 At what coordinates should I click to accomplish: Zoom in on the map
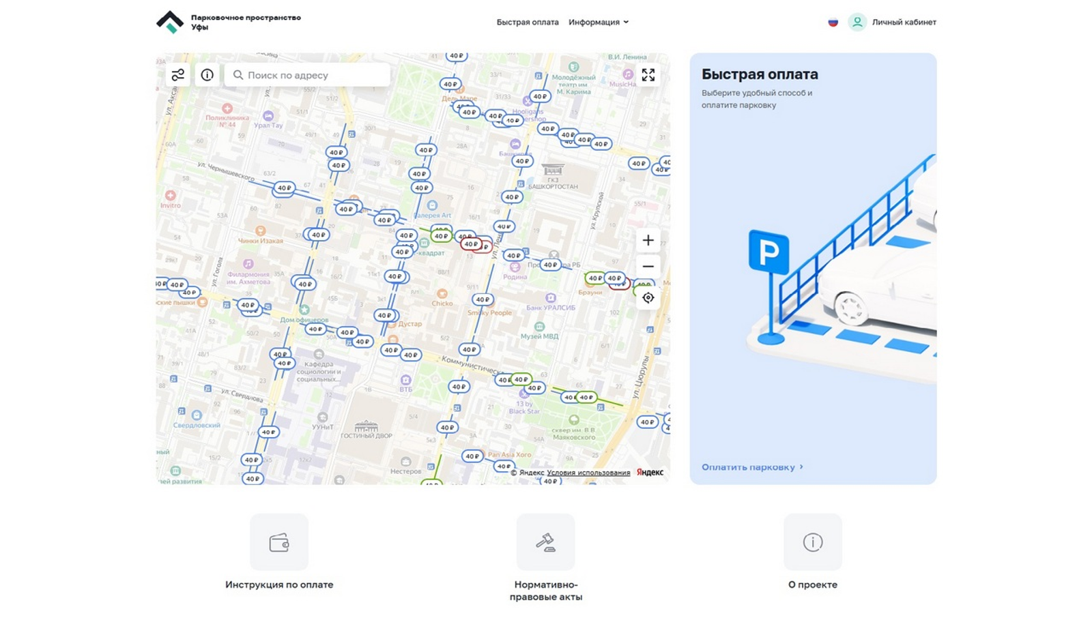tap(648, 240)
